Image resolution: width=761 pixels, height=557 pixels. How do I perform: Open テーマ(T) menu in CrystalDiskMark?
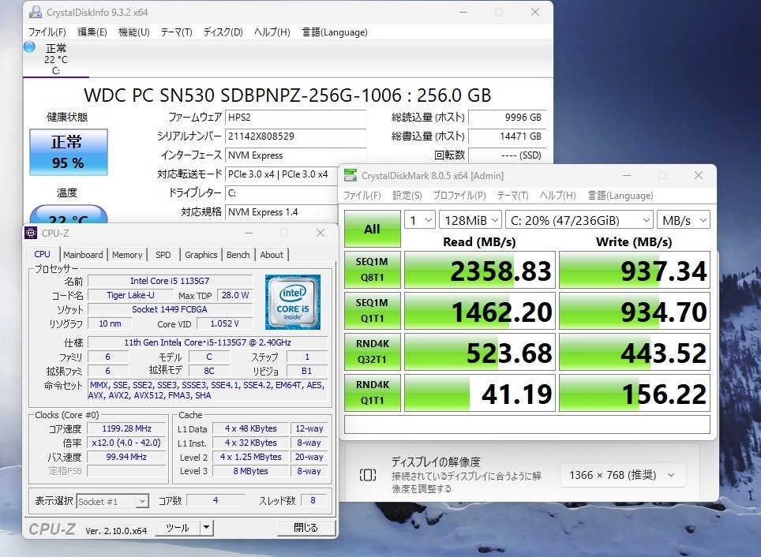click(512, 196)
